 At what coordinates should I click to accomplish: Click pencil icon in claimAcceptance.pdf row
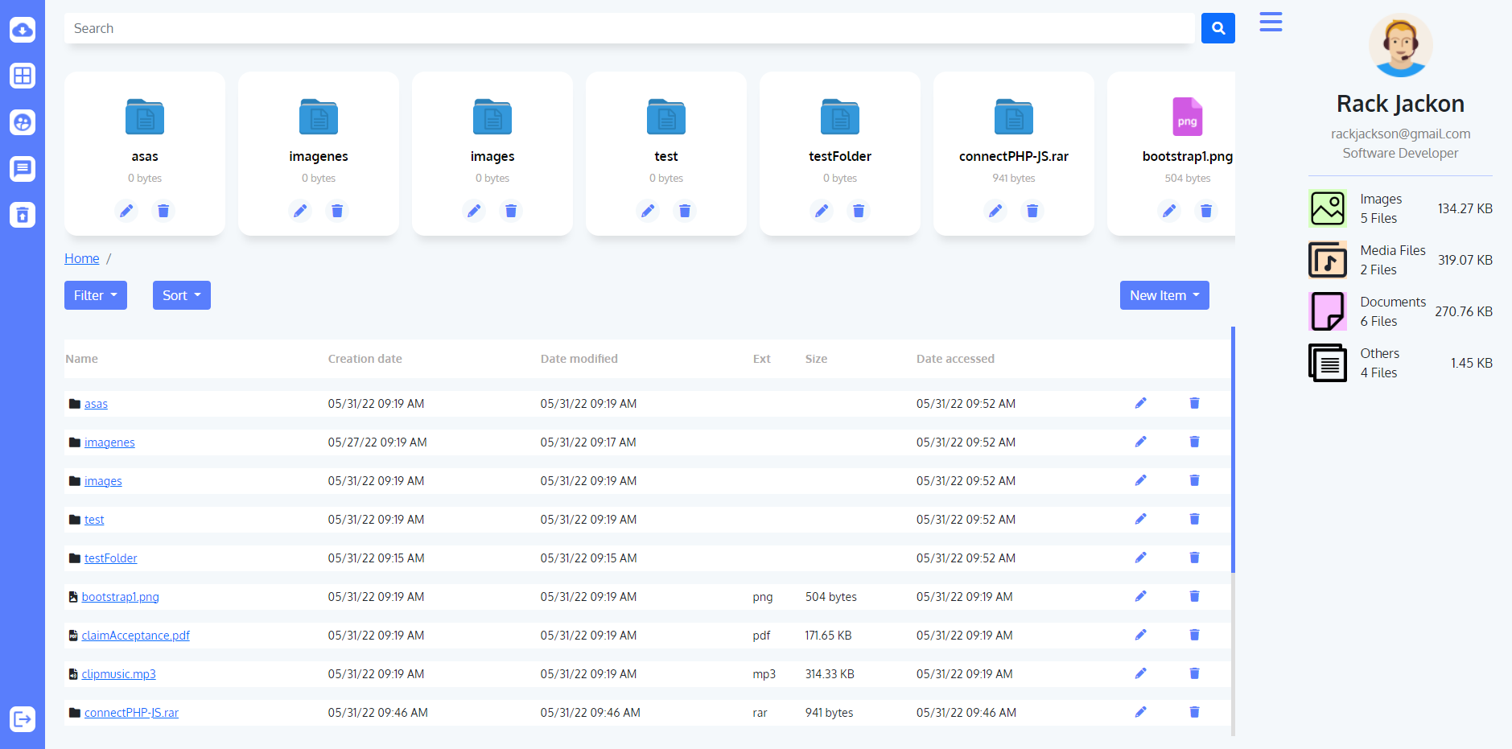(1140, 635)
